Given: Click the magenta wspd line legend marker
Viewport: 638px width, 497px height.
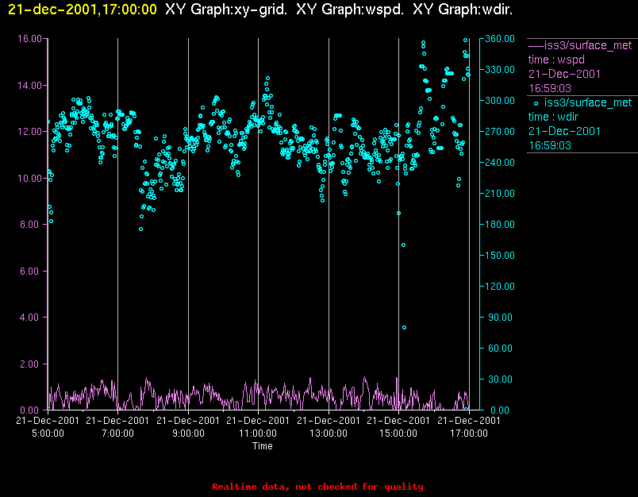Looking at the screenshot, I should pyautogui.click(x=536, y=45).
